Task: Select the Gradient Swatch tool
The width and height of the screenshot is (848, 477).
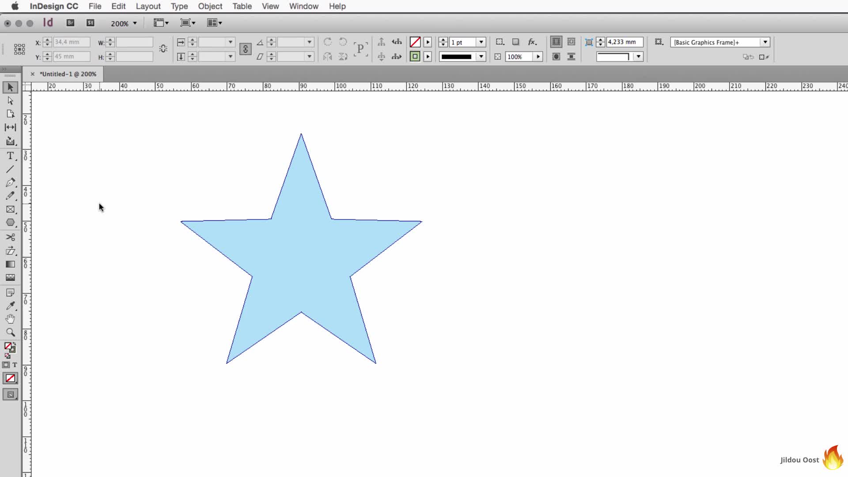Action: tap(10, 264)
